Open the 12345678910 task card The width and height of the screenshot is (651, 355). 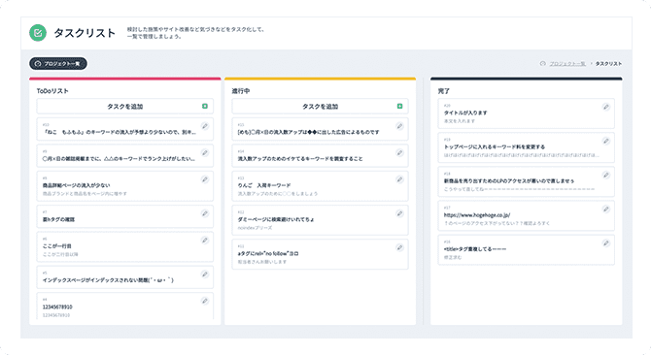tap(125, 306)
